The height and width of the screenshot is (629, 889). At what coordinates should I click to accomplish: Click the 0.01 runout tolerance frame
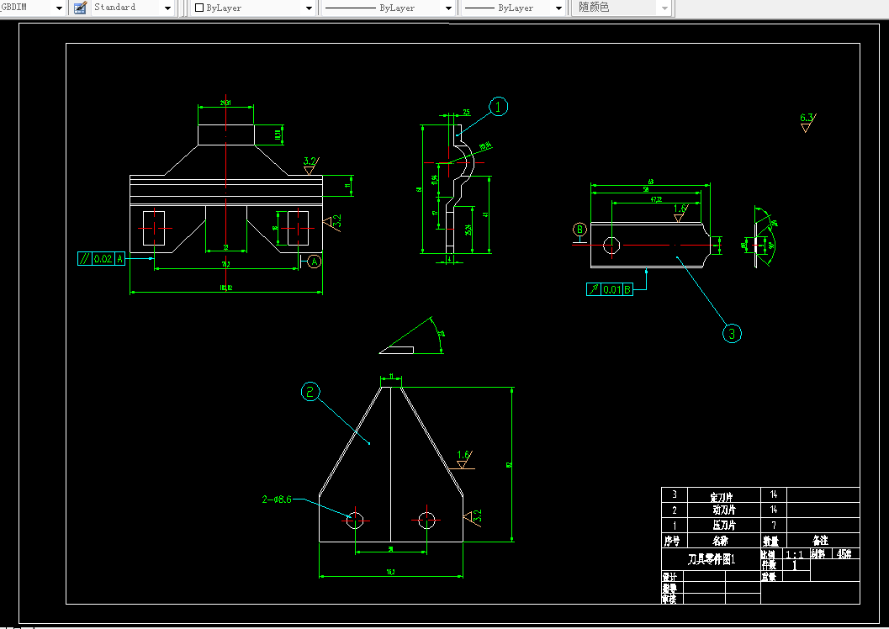pyautogui.click(x=610, y=289)
